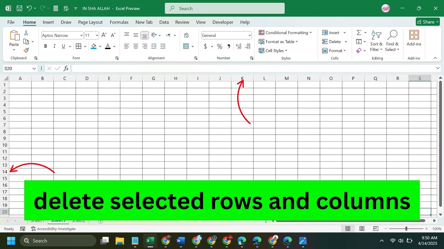This screenshot has width=444, height=249.
Task: Toggle Bold formatting
Action: point(45,46)
